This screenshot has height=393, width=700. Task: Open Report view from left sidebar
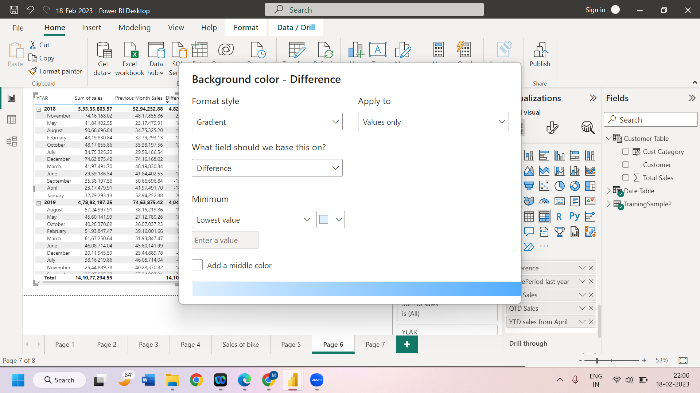(12, 98)
